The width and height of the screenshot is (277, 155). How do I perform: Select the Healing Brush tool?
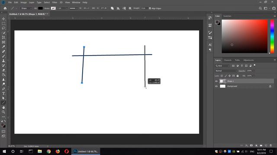pos(3,52)
